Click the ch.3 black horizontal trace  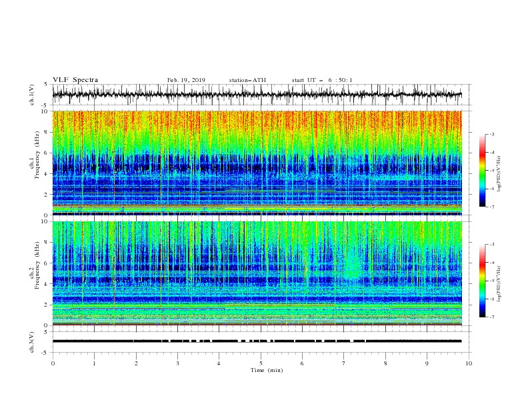tap(257, 341)
